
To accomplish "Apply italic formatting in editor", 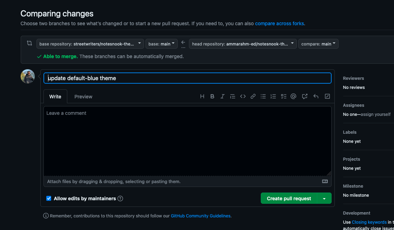I will pos(222,97).
